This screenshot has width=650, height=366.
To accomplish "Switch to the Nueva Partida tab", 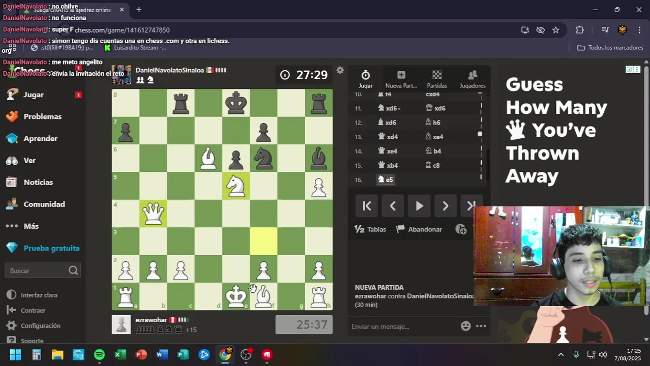I will point(401,80).
